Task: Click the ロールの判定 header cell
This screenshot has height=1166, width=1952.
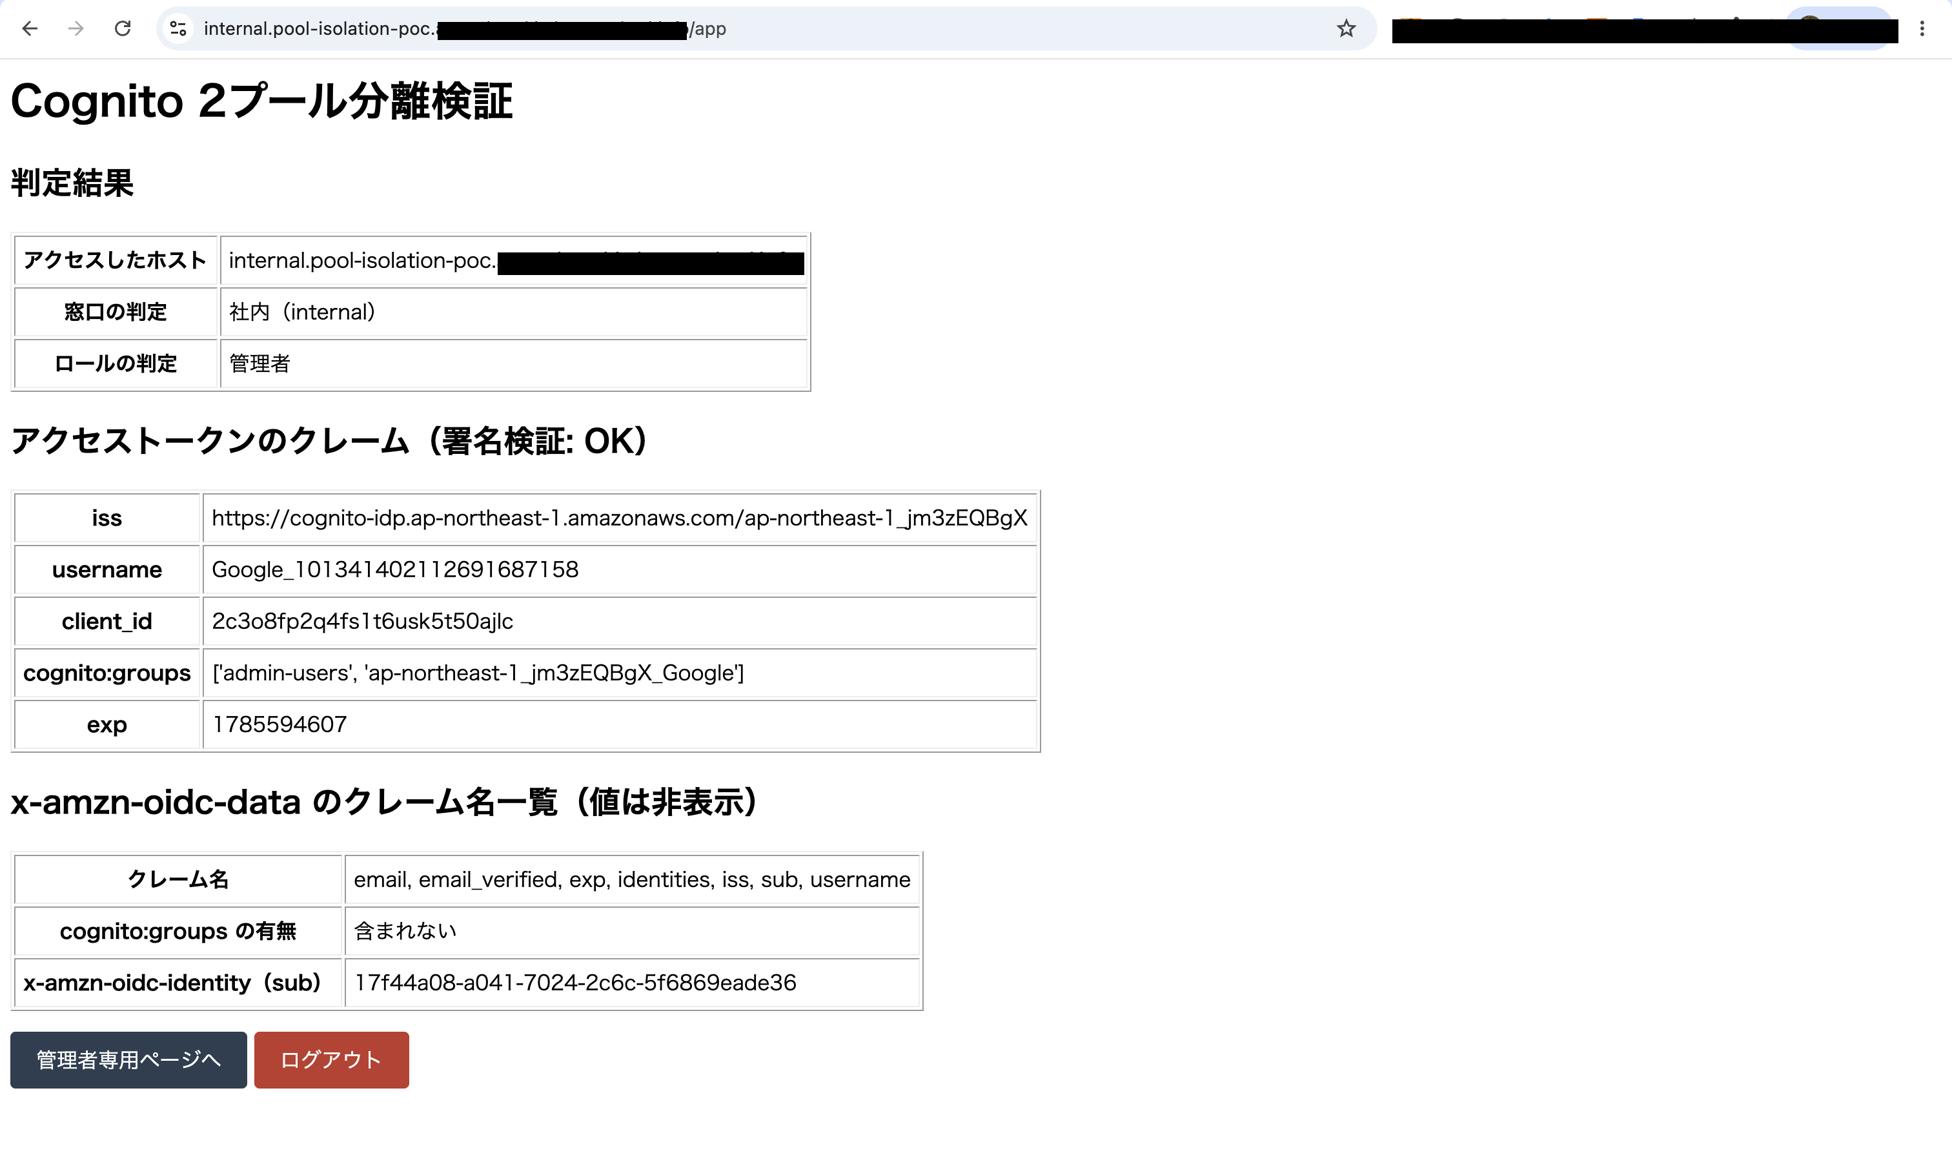Action: coord(116,363)
